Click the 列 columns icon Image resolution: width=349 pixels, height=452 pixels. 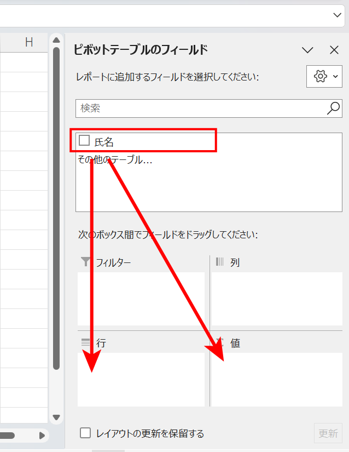(219, 261)
